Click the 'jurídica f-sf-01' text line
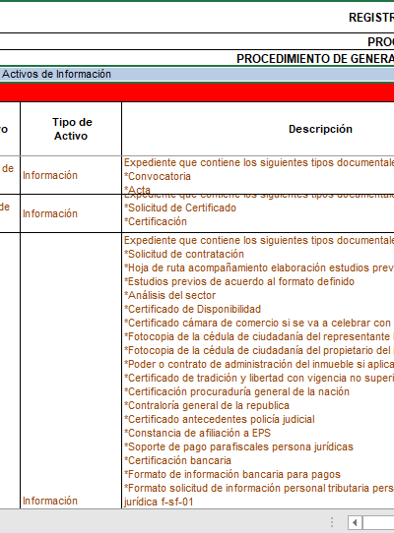 point(159,502)
